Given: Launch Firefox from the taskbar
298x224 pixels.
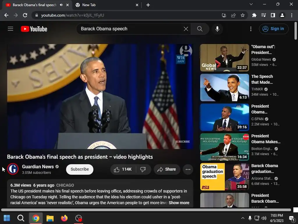Looking at the screenshot, I should tap(64, 218).
